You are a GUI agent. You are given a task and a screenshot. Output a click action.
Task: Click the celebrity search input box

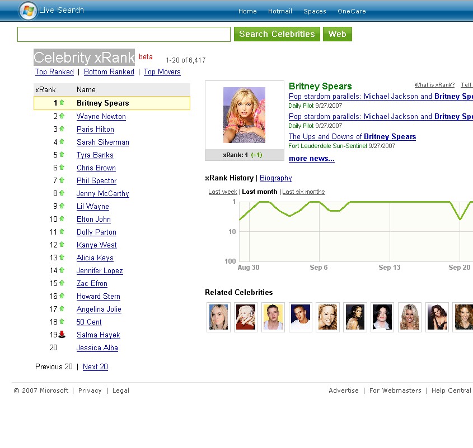pyautogui.click(x=124, y=34)
